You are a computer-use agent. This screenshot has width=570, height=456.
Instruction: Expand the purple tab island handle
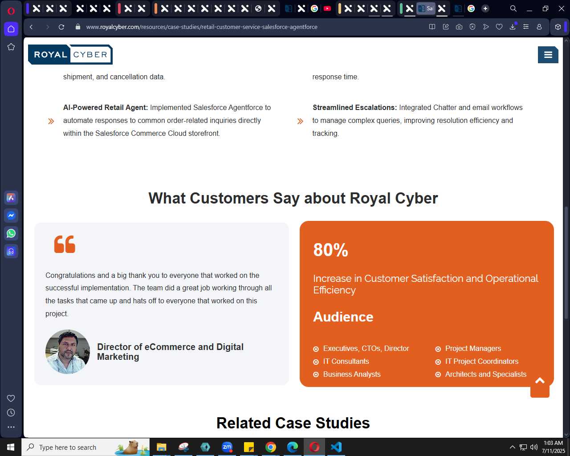28,8
